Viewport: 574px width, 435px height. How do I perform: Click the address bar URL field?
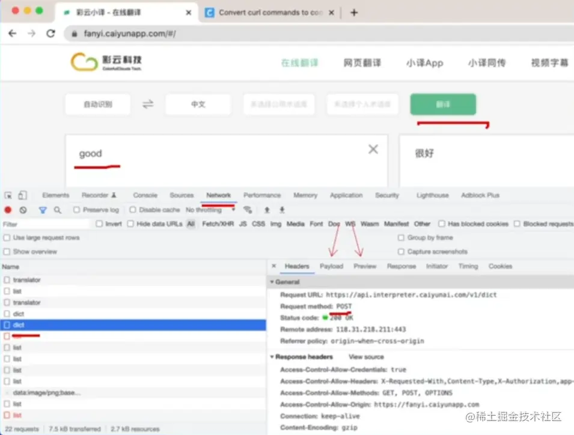(x=319, y=34)
